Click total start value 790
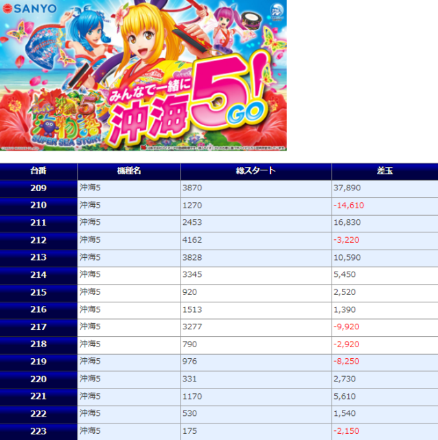This screenshot has height=440, width=438. tap(189, 344)
